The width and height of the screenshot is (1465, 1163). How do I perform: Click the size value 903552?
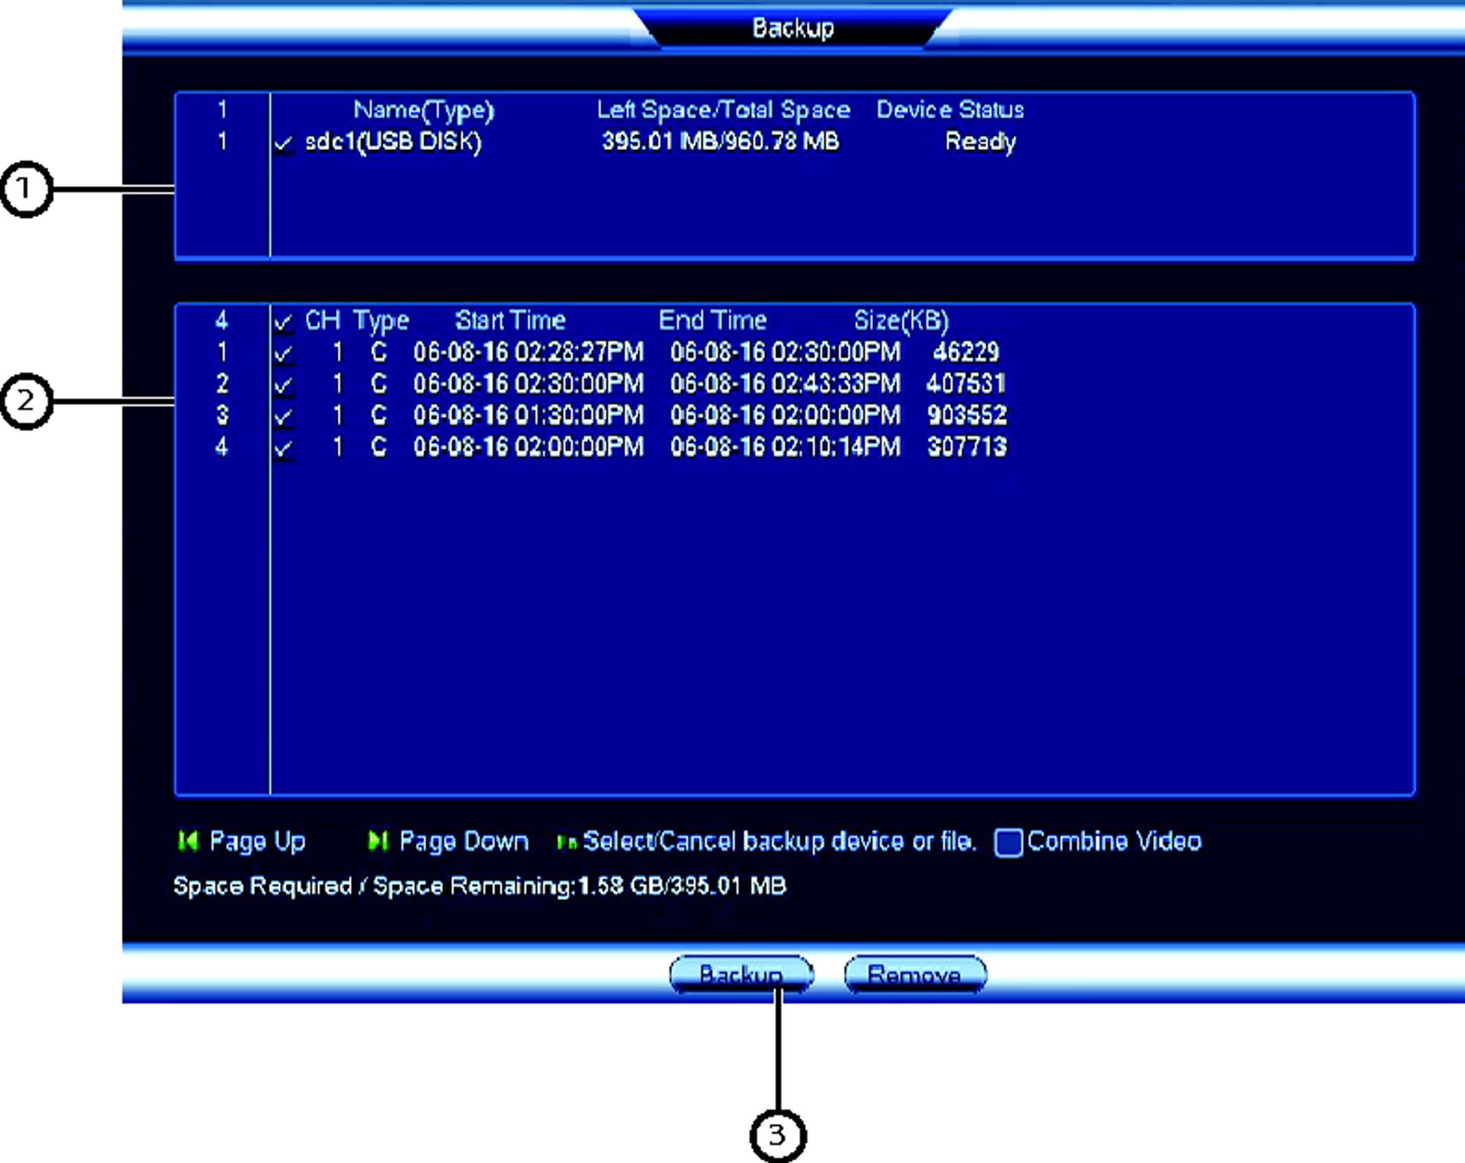[967, 415]
